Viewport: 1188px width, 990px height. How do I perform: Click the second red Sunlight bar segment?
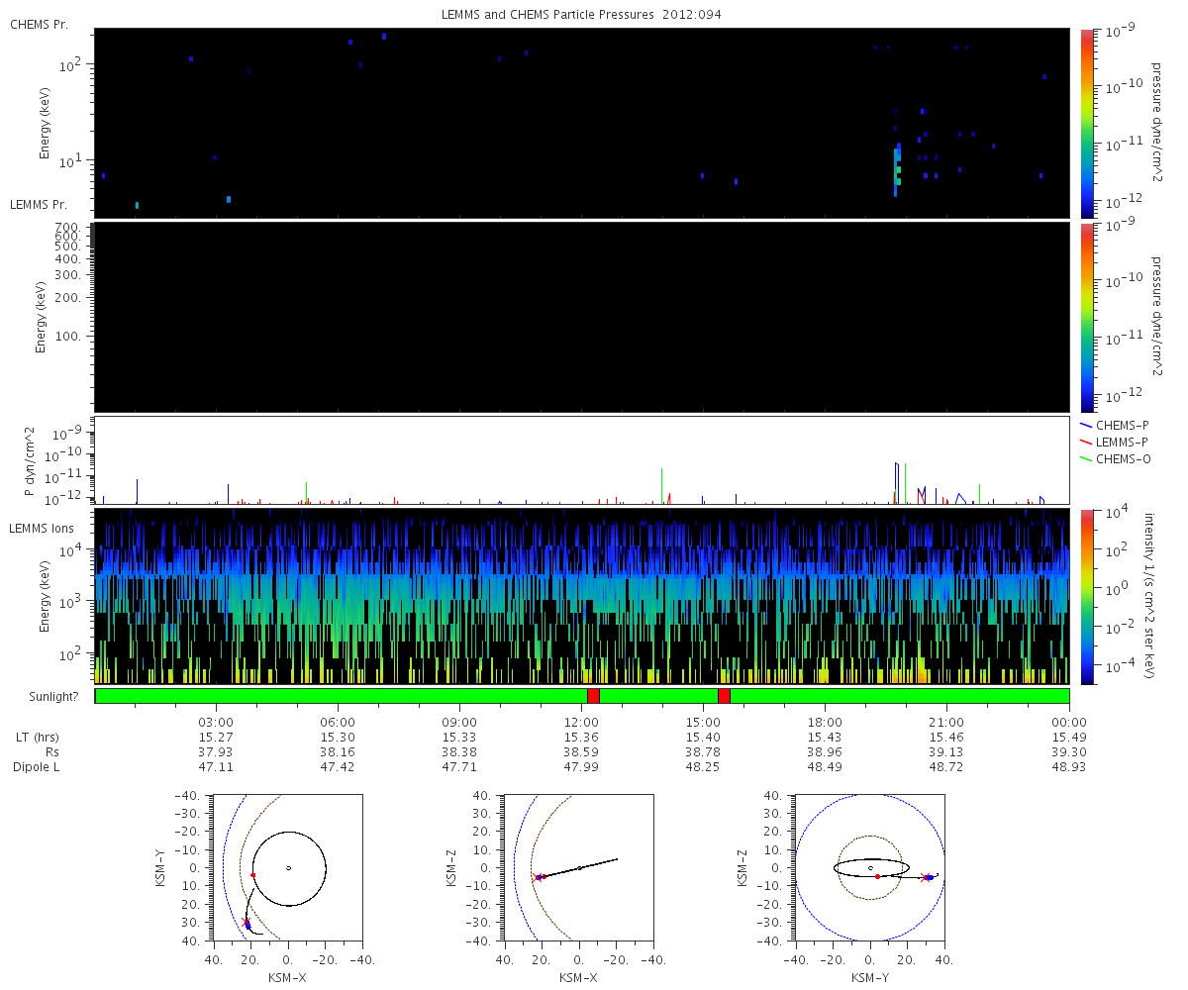click(724, 696)
